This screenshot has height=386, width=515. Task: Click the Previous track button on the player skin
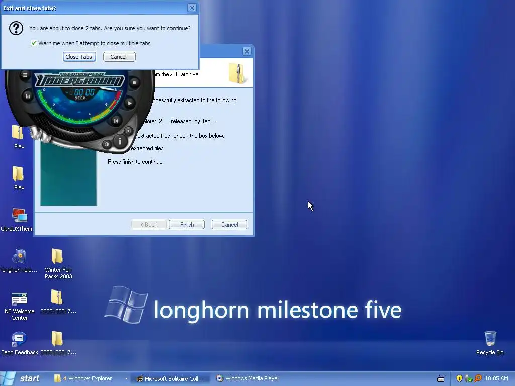tap(116, 121)
